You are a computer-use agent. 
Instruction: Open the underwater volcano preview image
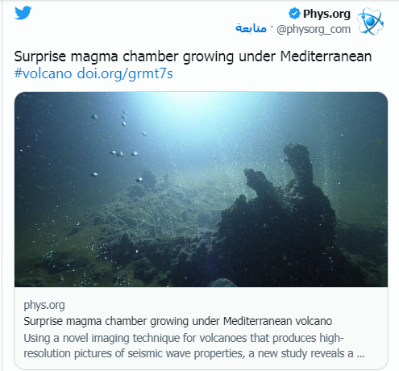201,190
